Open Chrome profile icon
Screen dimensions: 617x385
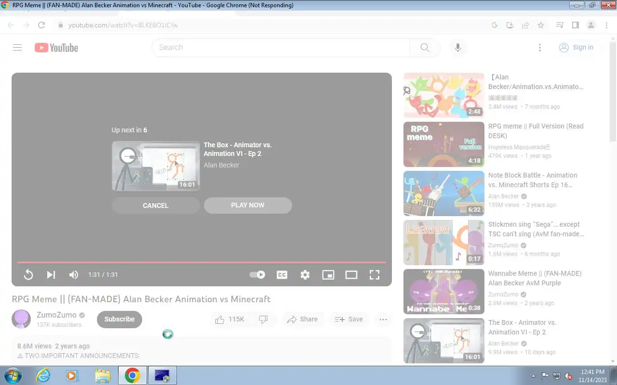pyautogui.click(x=591, y=25)
